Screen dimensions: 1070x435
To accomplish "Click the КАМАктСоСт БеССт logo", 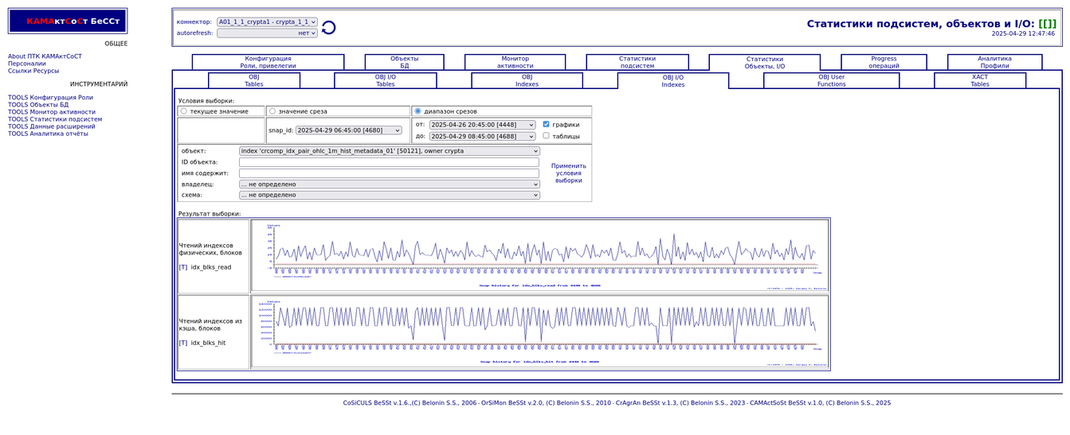I will (x=68, y=21).
